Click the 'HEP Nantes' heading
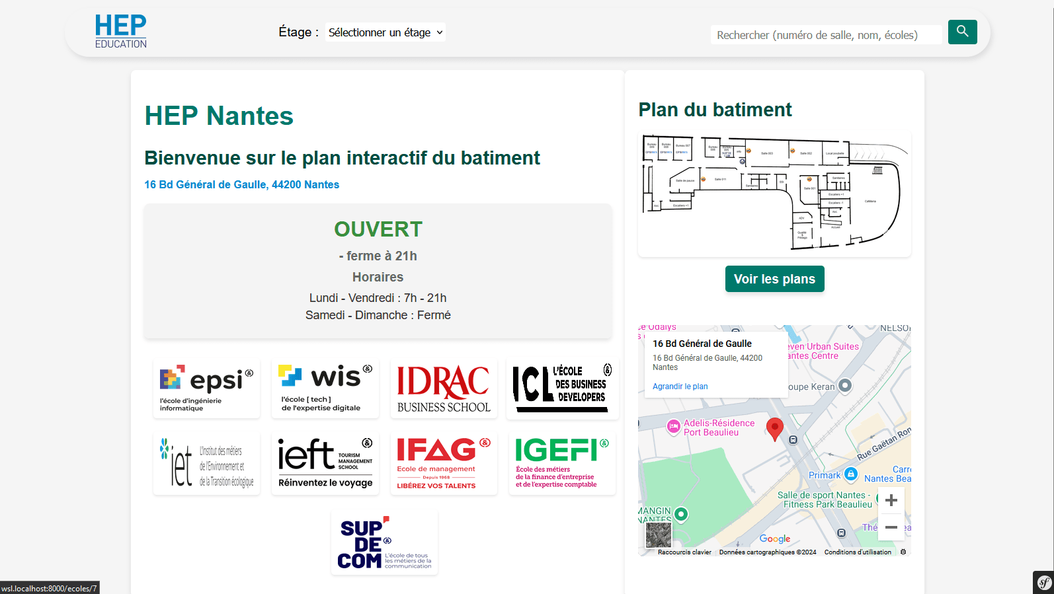Image resolution: width=1054 pixels, height=594 pixels. pyautogui.click(x=219, y=116)
